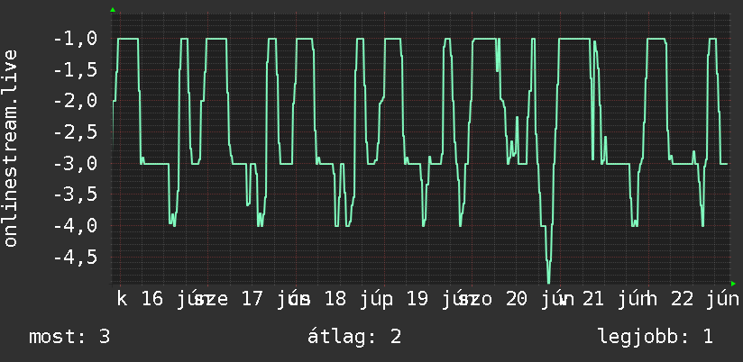Click the green arrow ending the x-axis
Screen dimensions: 743x362
733,284
